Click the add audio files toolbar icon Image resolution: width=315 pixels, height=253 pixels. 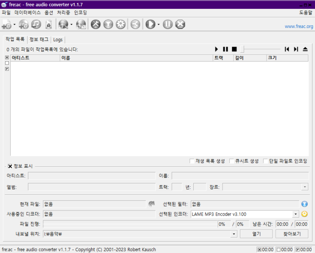(x=7, y=24)
